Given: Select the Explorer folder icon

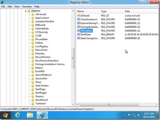Looking at the screenshot, I should (29, 11).
